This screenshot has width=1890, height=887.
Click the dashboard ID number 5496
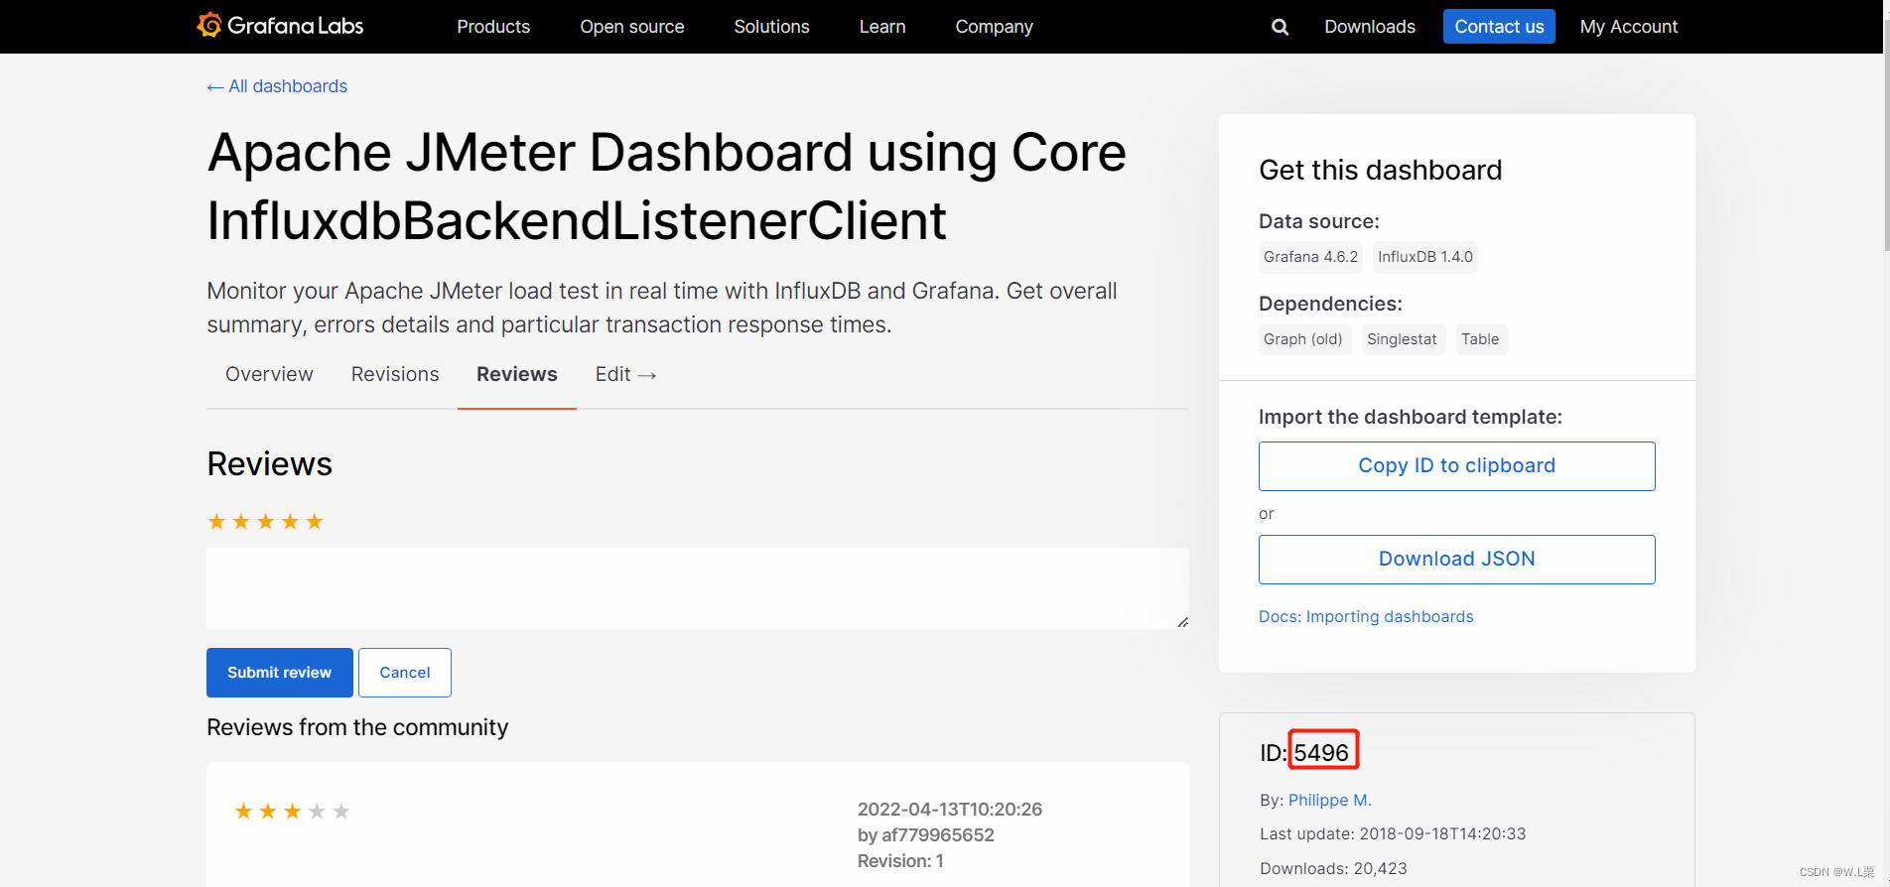click(x=1321, y=753)
